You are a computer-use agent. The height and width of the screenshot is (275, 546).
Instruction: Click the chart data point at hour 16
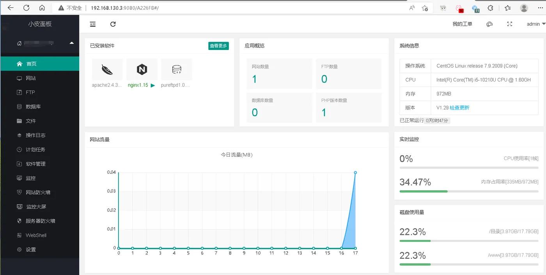pos(341,248)
